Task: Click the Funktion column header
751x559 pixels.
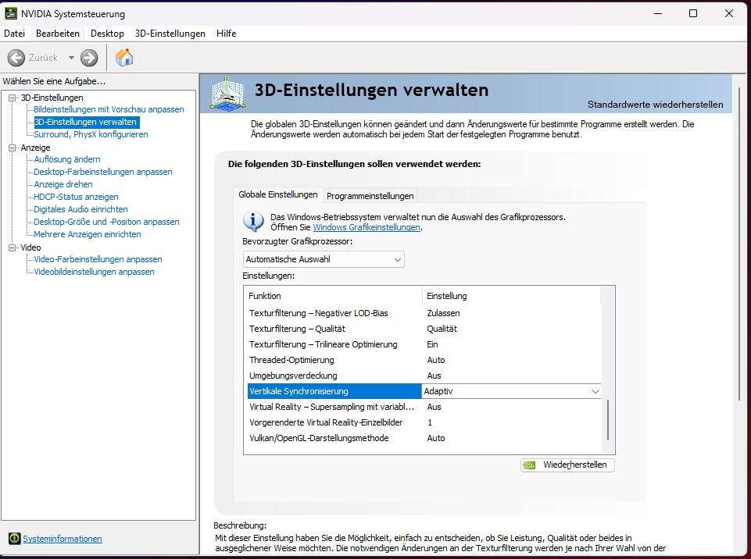Action: 334,296
